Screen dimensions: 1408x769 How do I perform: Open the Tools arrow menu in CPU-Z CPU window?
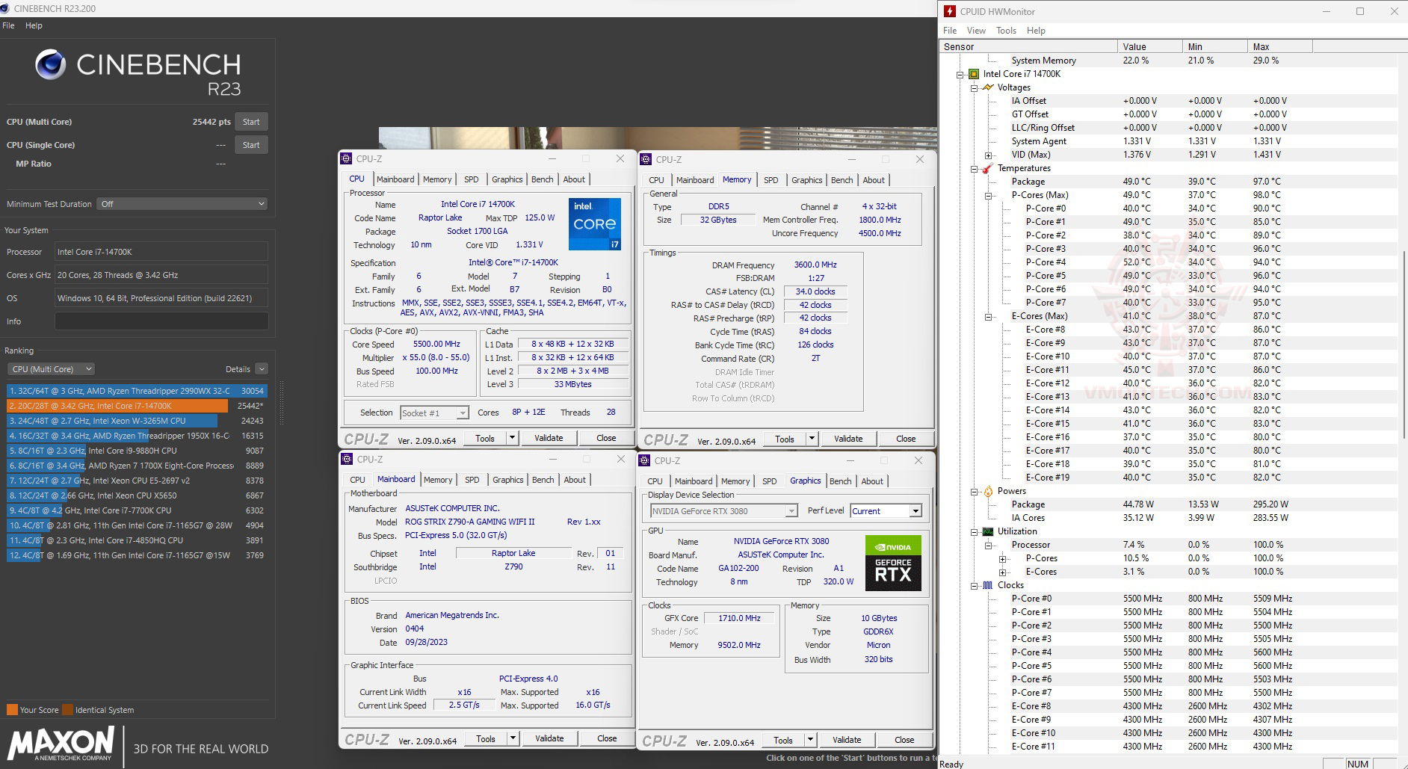point(512,438)
